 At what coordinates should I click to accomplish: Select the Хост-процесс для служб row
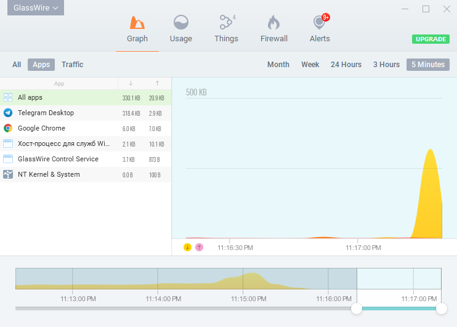tap(86, 143)
